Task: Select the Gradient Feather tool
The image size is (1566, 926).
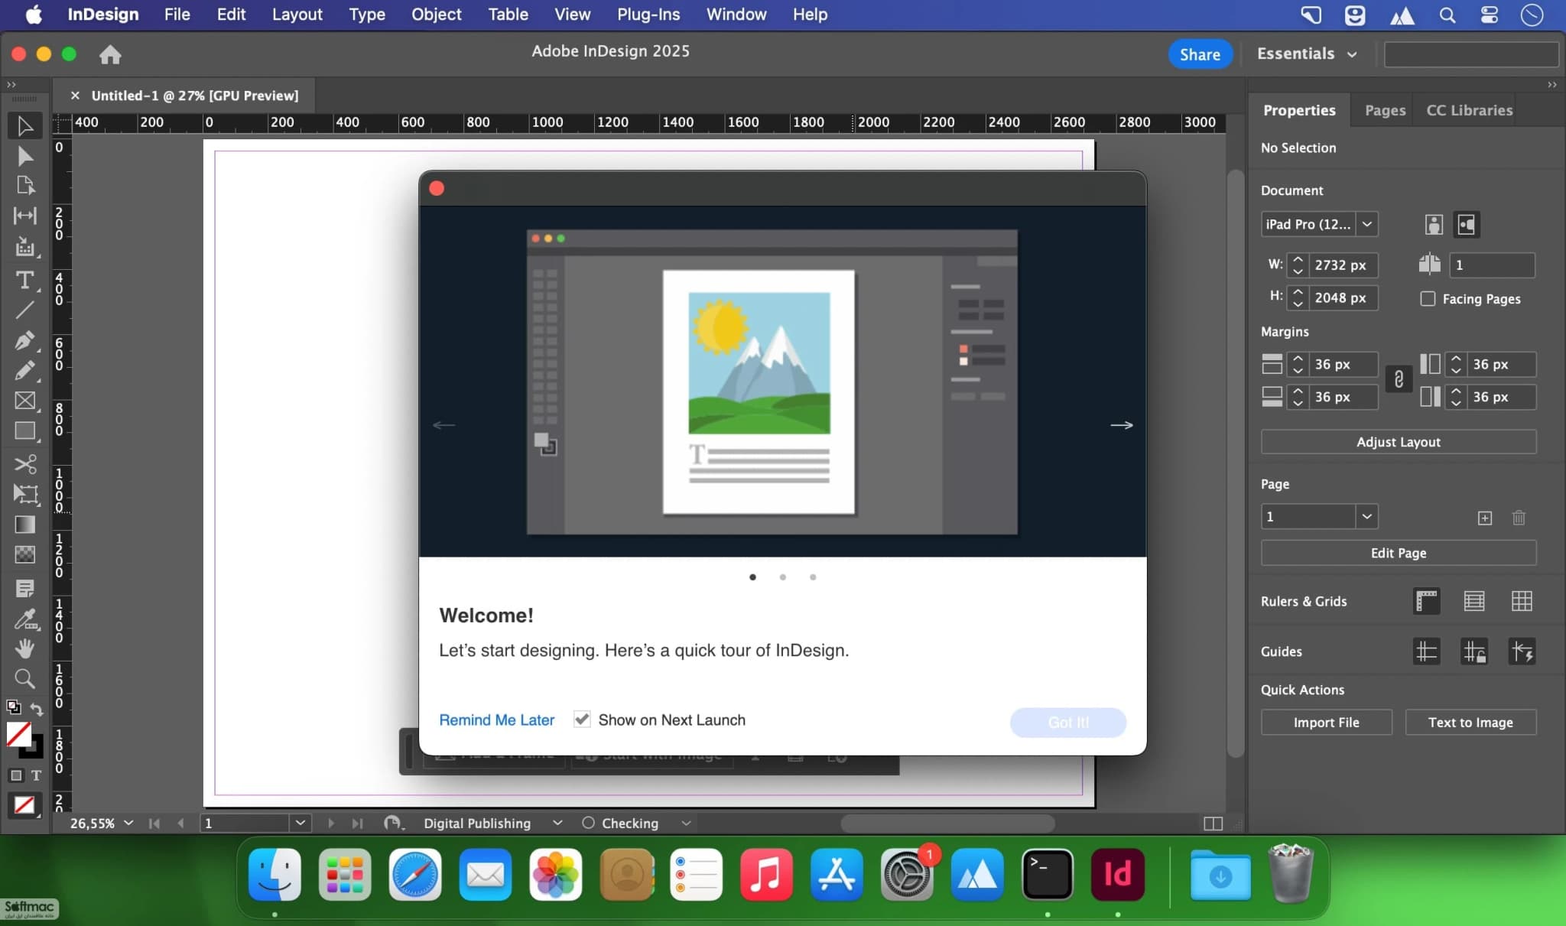Action: (x=24, y=554)
